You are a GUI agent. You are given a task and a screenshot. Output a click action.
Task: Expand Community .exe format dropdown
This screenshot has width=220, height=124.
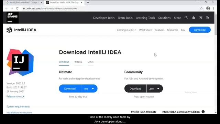click(x=155, y=89)
